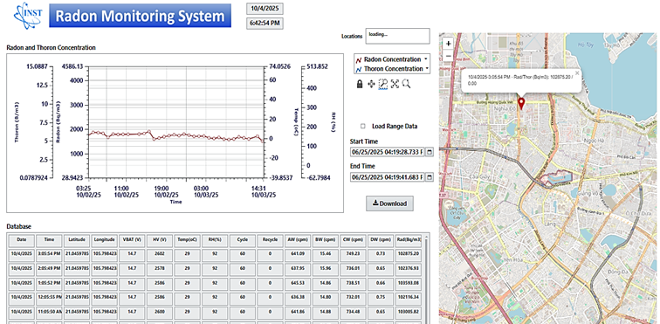660x324 pixels.
Task: Click the Date column header
Action: [22, 240]
